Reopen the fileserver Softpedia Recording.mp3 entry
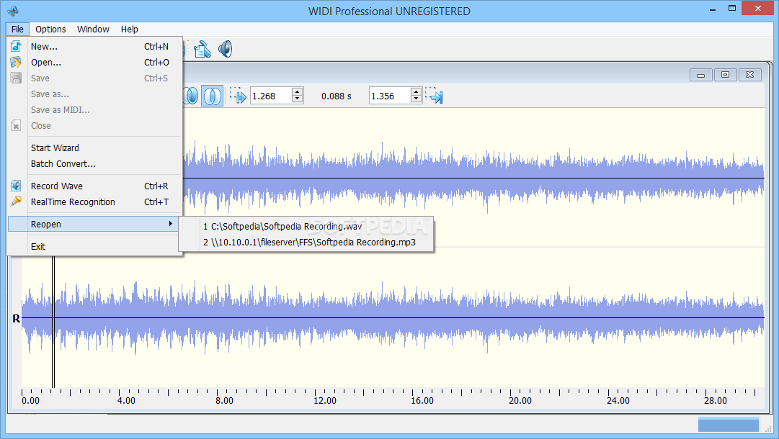 click(306, 243)
